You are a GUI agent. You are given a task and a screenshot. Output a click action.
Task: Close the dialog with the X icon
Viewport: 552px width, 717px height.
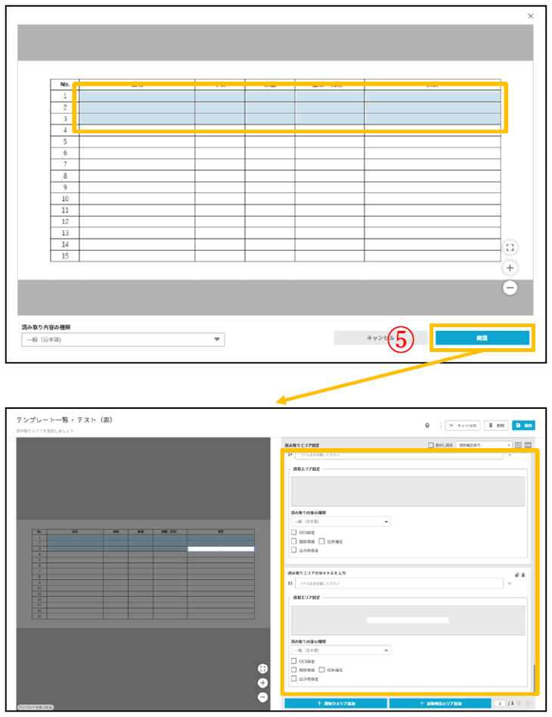(x=530, y=16)
